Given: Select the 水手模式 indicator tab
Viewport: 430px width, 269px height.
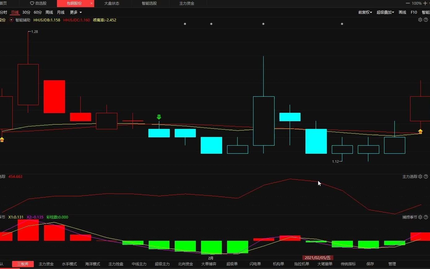Looking at the screenshot, I should tap(69, 264).
